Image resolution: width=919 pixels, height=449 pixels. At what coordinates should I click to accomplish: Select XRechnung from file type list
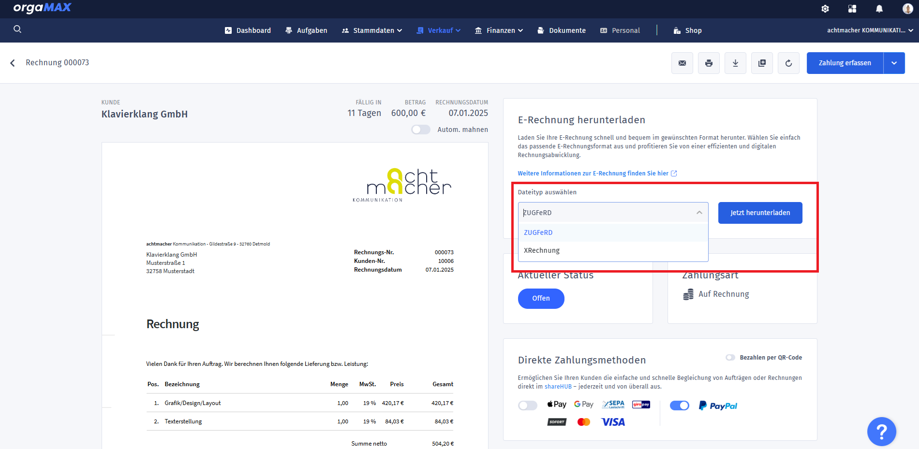(x=542, y=250)
